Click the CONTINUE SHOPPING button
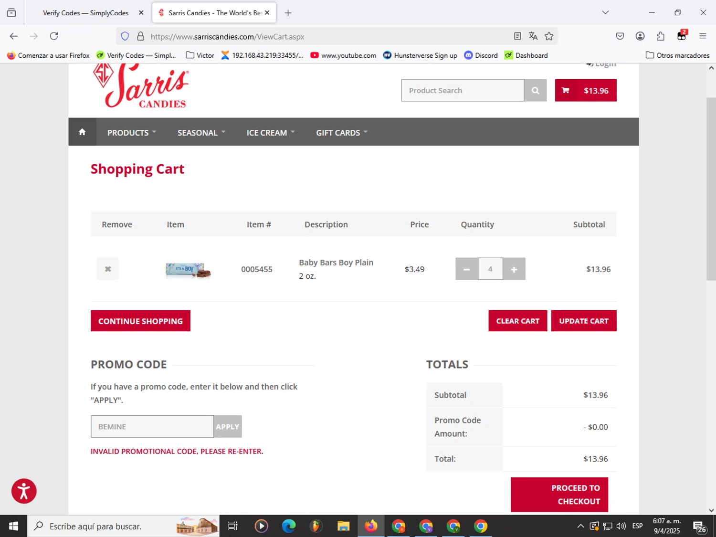This screenshot has width=716, height=537. [140, 321]
